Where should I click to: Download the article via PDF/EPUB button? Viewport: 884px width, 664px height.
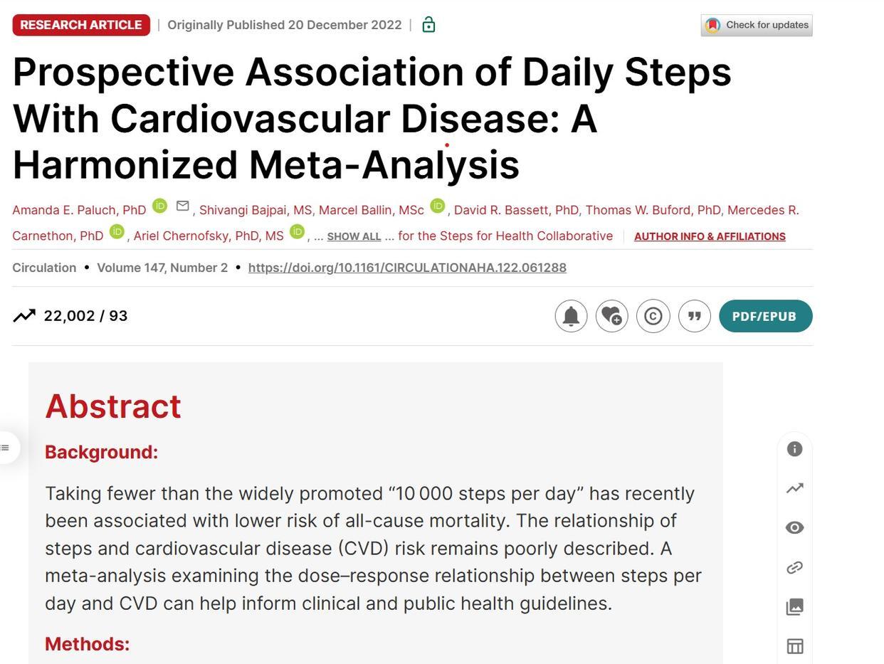coord(765,316)
